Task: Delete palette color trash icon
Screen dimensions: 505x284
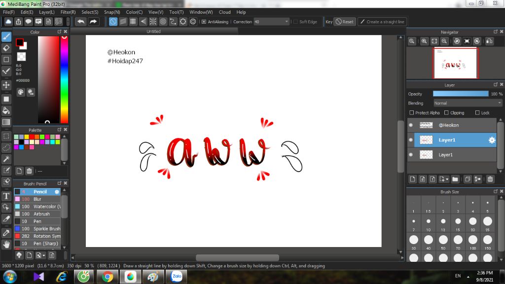Action: (29, 171)
